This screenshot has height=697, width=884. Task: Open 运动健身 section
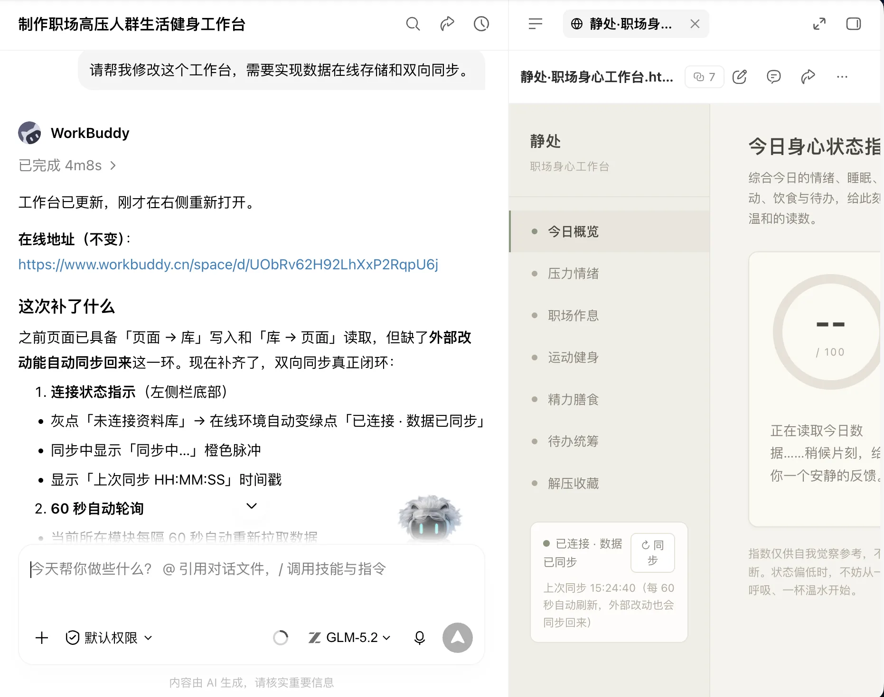click(610, 358)
